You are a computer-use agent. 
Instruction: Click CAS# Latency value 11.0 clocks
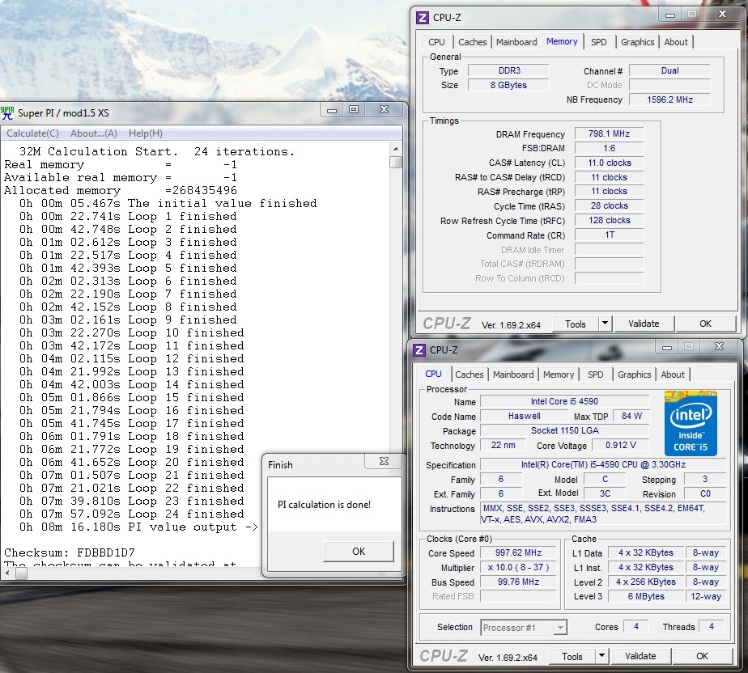point(609,163)
